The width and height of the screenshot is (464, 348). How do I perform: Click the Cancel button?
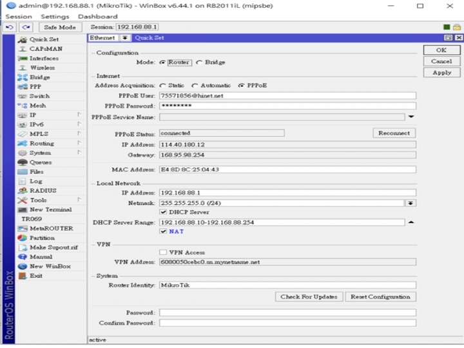point(441,61)
